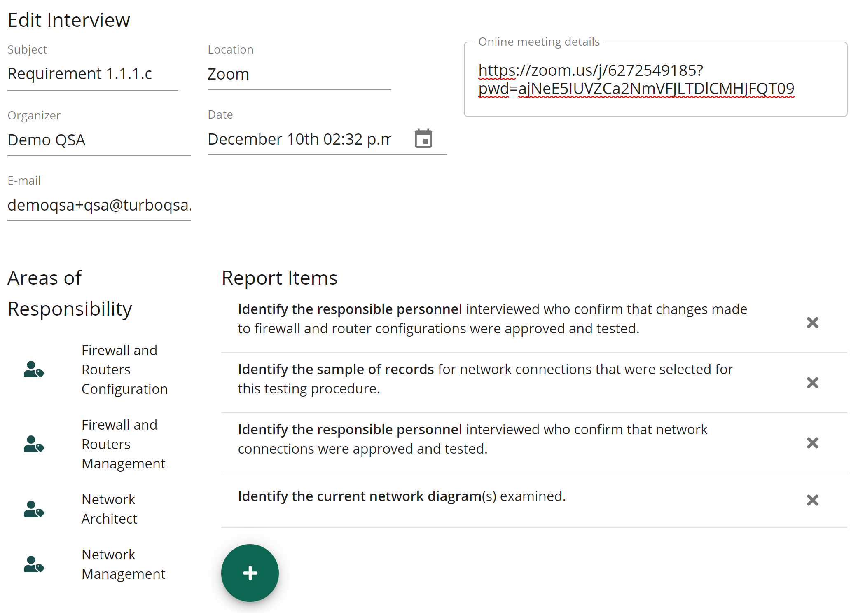Remove the sample of records report item
The width and height of the screenshot is (858, 613).
(812, 383)
